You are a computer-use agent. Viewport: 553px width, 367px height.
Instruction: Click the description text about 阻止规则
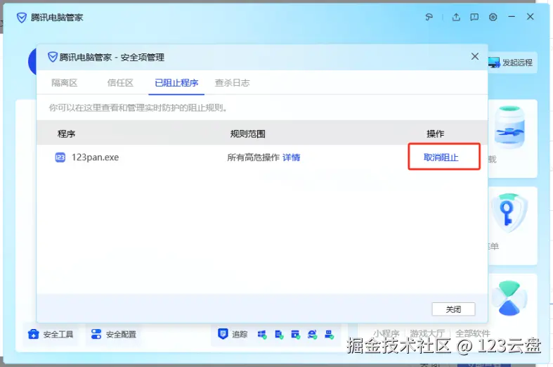tap(138, 108)
